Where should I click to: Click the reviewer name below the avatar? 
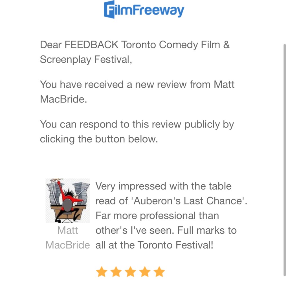click(68, 238)
